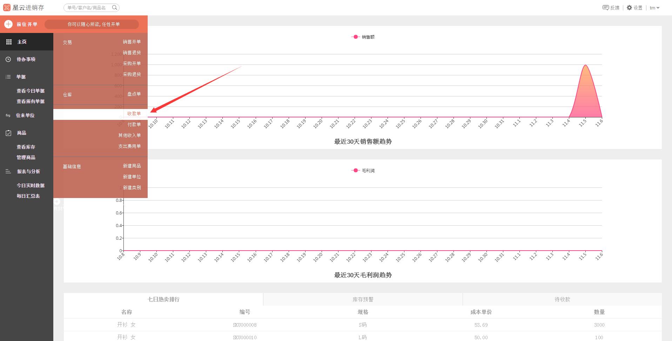Screen dimensions: 672x341
Task: Click the 商品 clipboard icon
Action: click(x=8, y=133)
